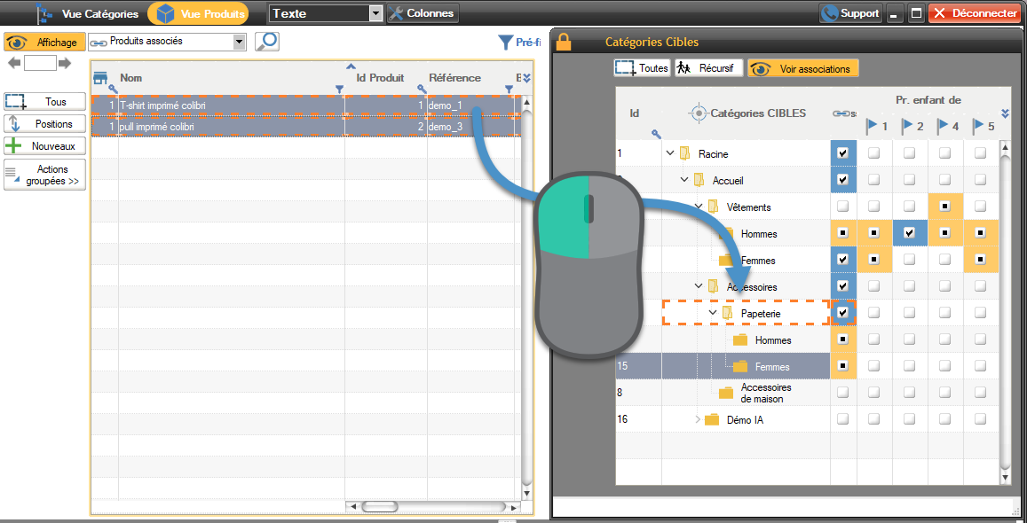Open the Texte combo box dropdown
1027x523 pixels.
click(x=375, y=13)
